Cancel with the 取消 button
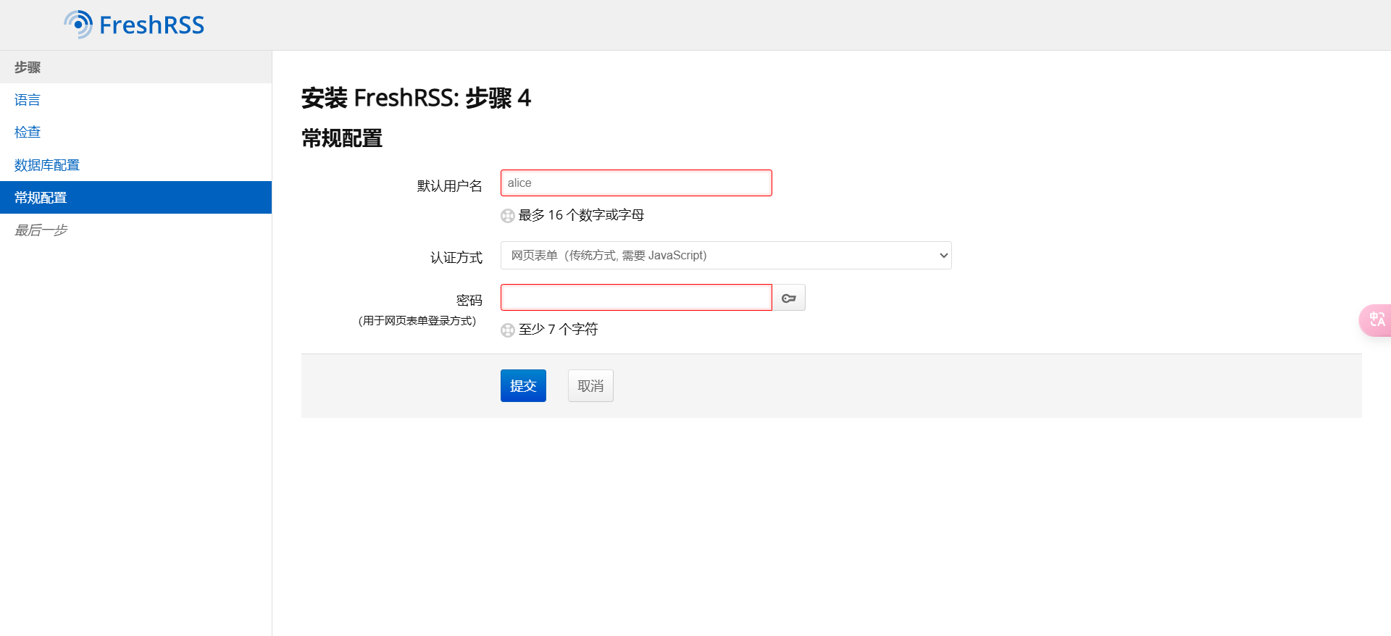This screenshot has width=1391, height=636. point(590,385)
